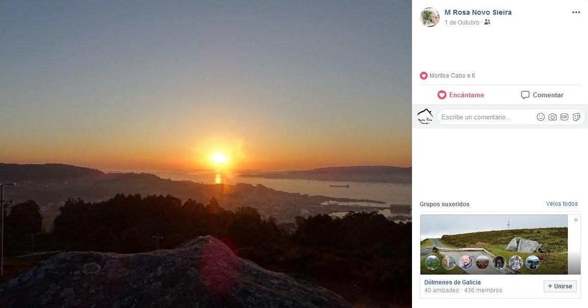Dismiss the Dólmenes de Galicia group suggestion

576,220
